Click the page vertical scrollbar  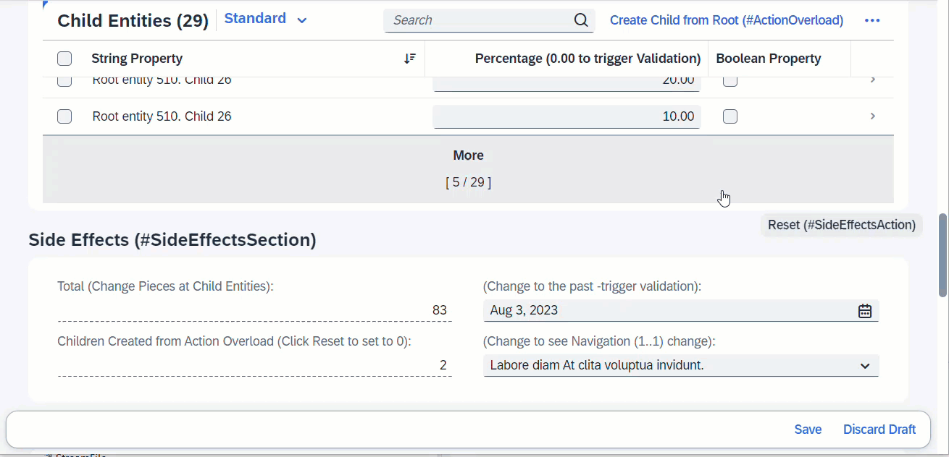click(942, 255)
